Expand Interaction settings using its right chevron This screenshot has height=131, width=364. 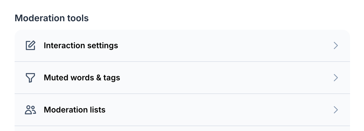click(335, 45)
